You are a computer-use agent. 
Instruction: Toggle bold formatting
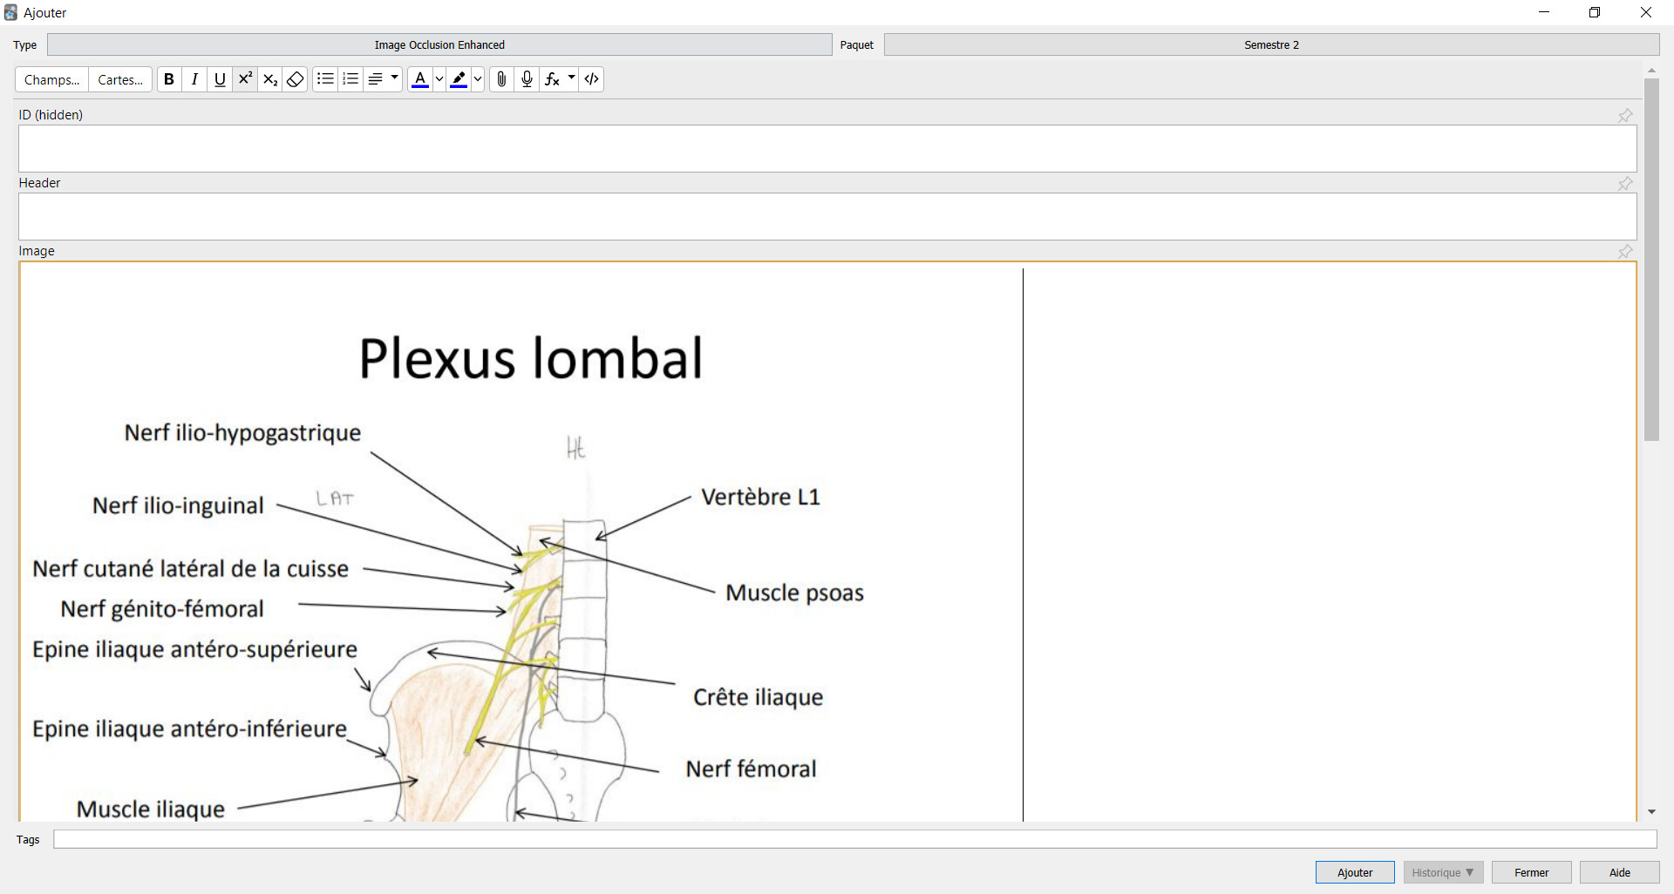(x=169, y=79)
